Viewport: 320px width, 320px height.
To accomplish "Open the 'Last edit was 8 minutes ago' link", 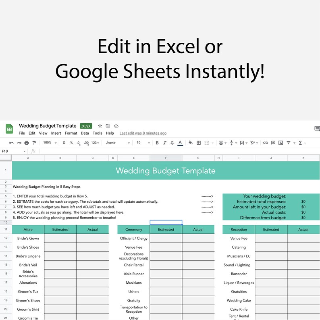I will [x=143, y=133].
